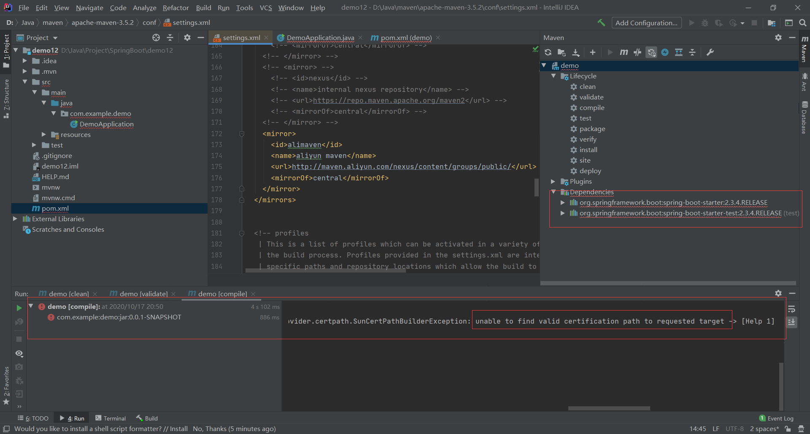
Task: Build project with green hammer icon
Action: click(x=601, y=23)
